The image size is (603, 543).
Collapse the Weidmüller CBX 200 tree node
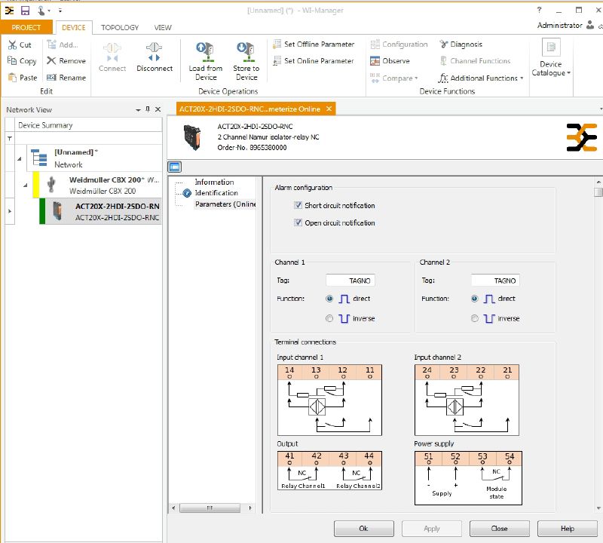pos(25,185)
